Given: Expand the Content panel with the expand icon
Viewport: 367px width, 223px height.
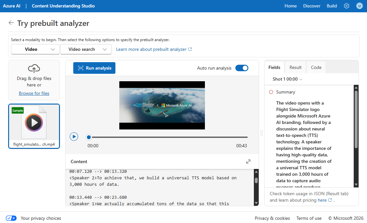Looking at the screenshot, I should 248,162.
